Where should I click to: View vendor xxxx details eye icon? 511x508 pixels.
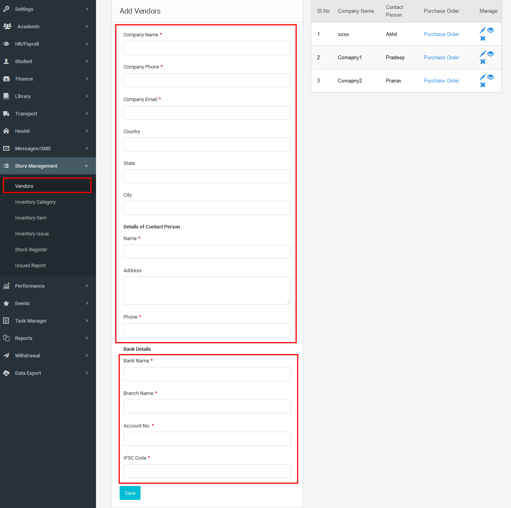[x=490, y=30]
